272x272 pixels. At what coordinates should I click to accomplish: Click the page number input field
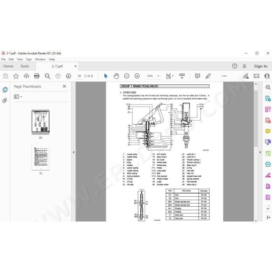click(79, 76)
